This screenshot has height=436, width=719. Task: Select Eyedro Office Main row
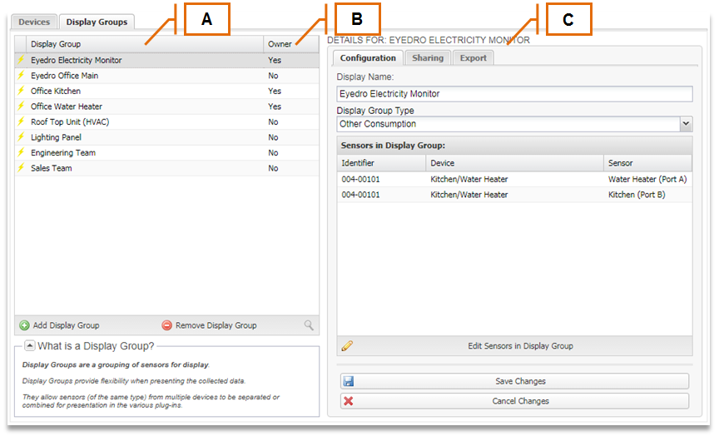coord(167,76)
